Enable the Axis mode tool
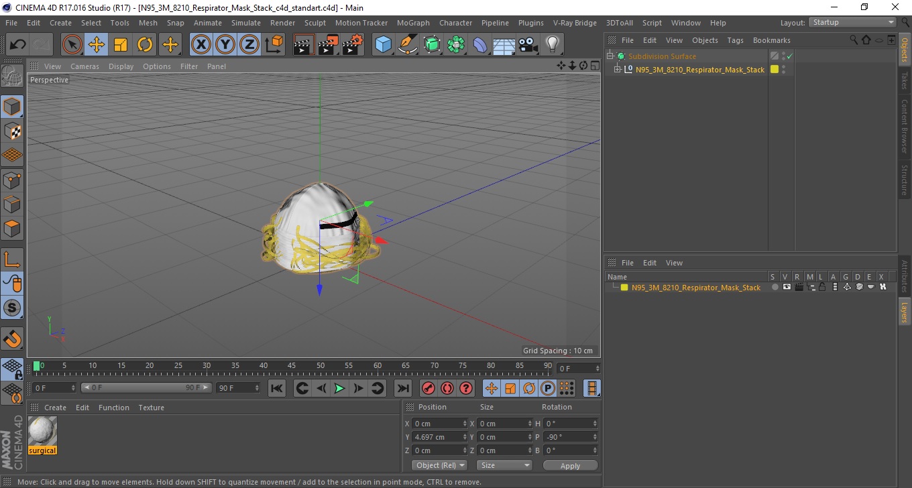Screen dimensions: 912x488 (12, 259)
